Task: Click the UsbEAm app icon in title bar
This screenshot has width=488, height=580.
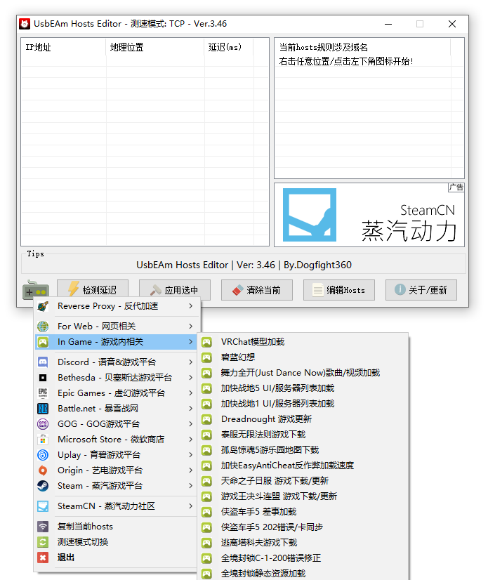Action: tap(25, 24)
